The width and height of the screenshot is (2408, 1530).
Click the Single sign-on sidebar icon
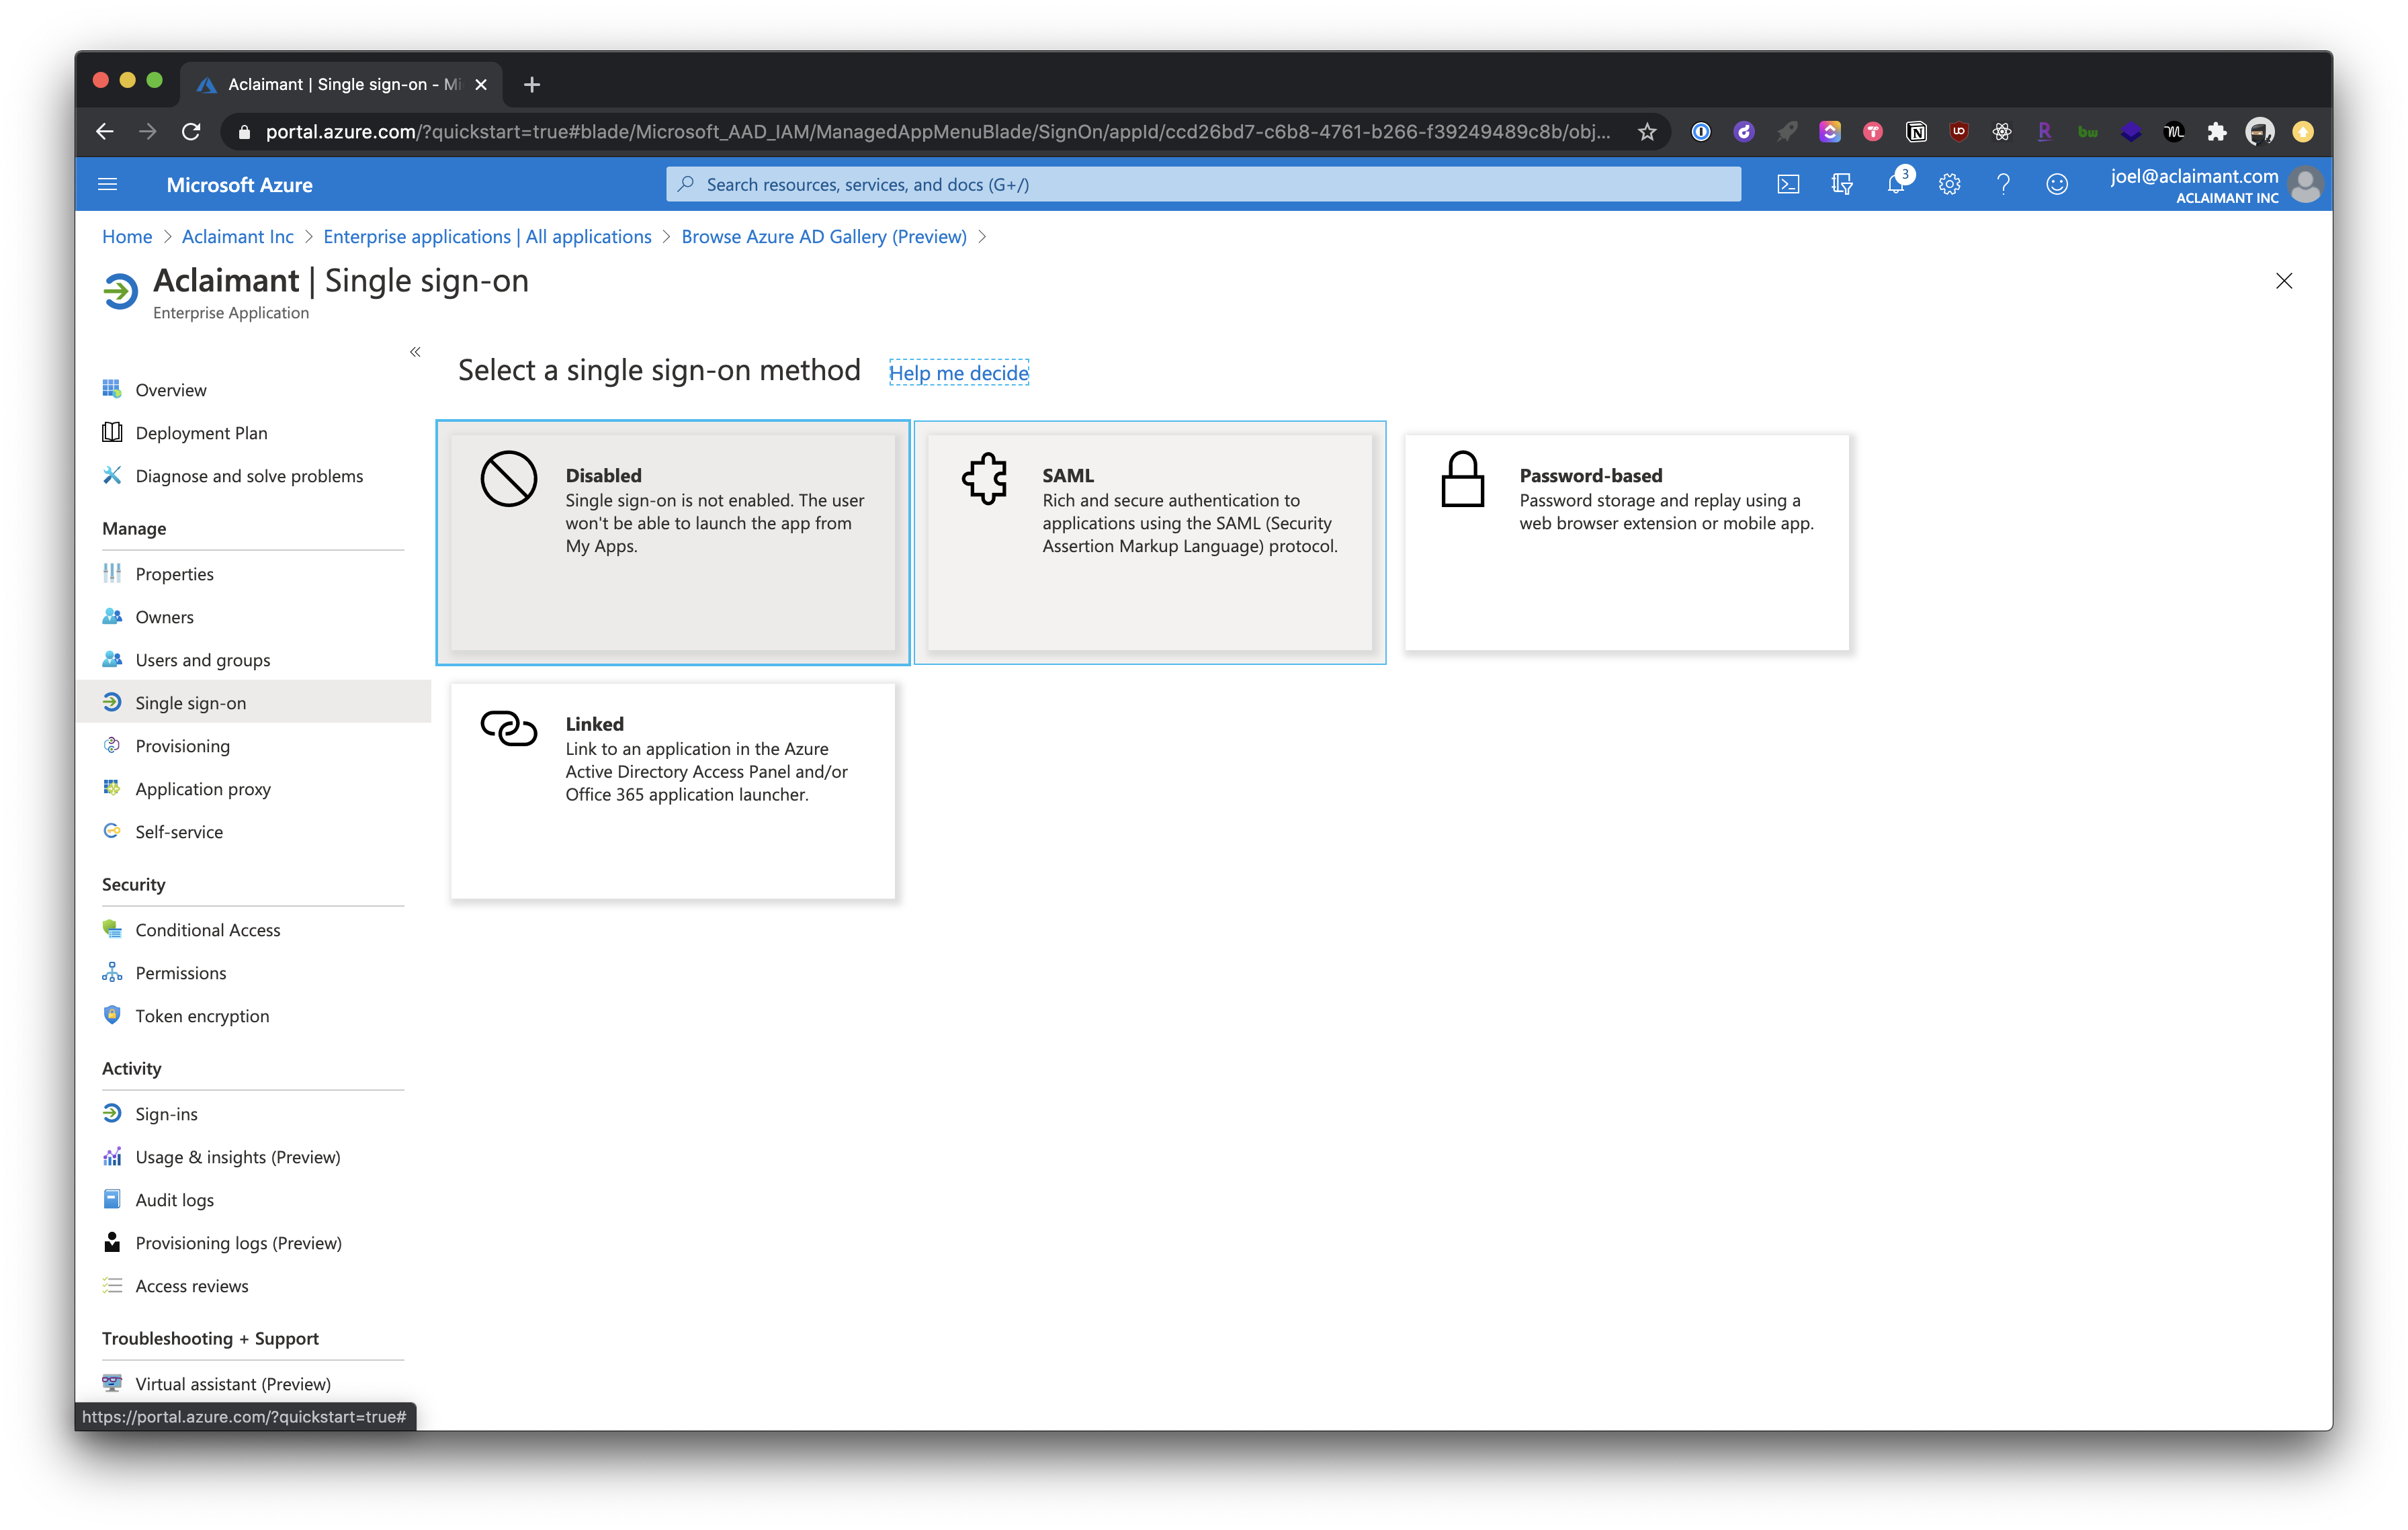[112, 702]
